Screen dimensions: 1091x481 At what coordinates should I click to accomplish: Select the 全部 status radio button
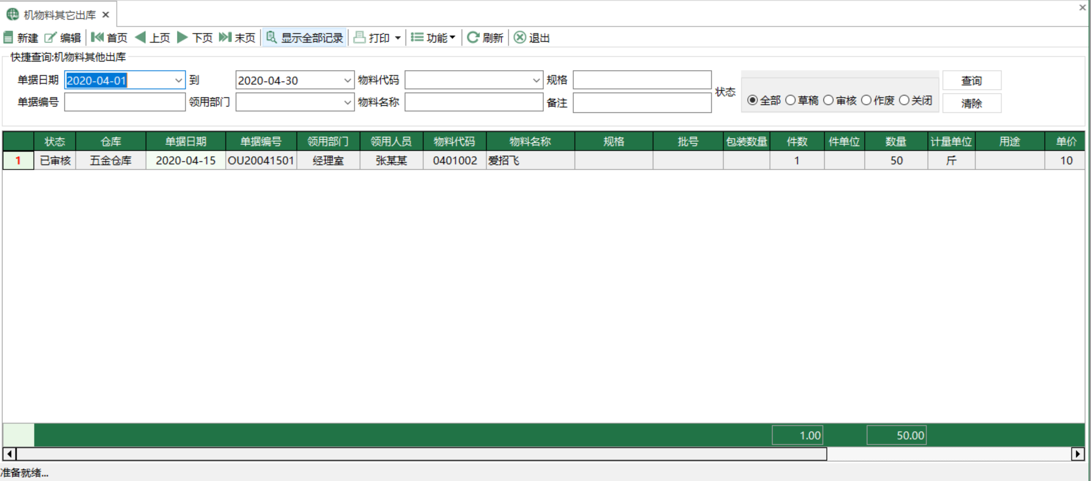click(x=752, y=100)
